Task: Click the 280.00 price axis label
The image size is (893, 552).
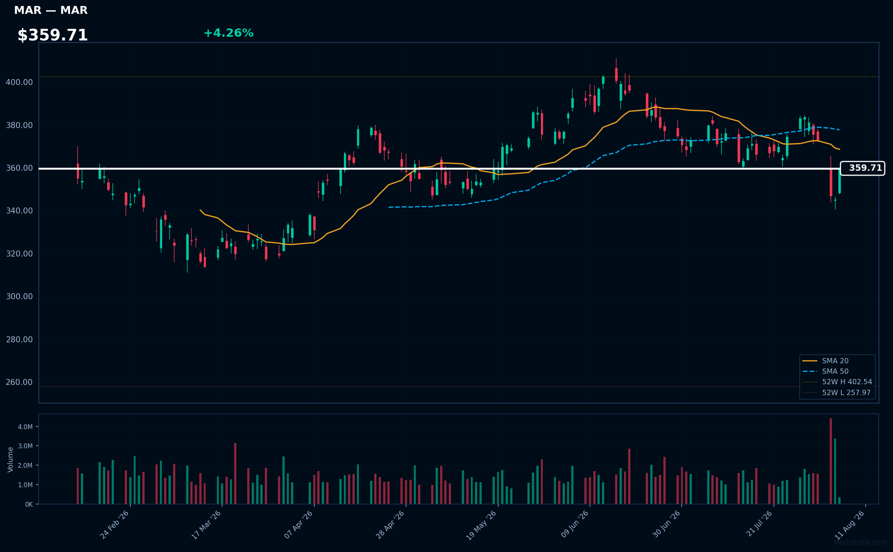Action: click(19, 339)
